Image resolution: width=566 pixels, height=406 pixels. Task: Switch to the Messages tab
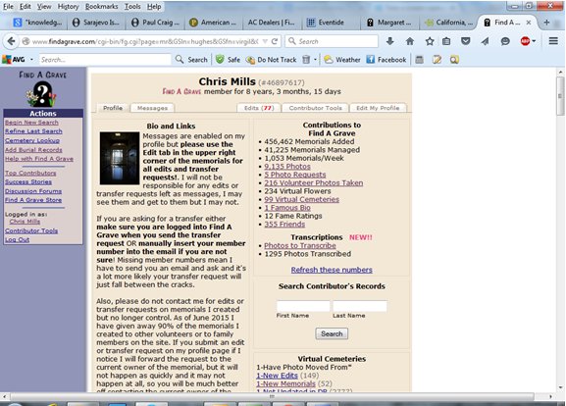pyautogui.click(x=152, y=108)
